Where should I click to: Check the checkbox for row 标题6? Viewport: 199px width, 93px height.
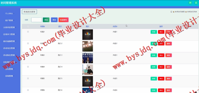coord(28,90)
